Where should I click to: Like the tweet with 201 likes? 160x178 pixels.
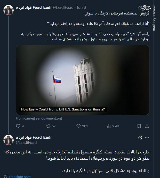pyautogui.click(x=79, y=126)
